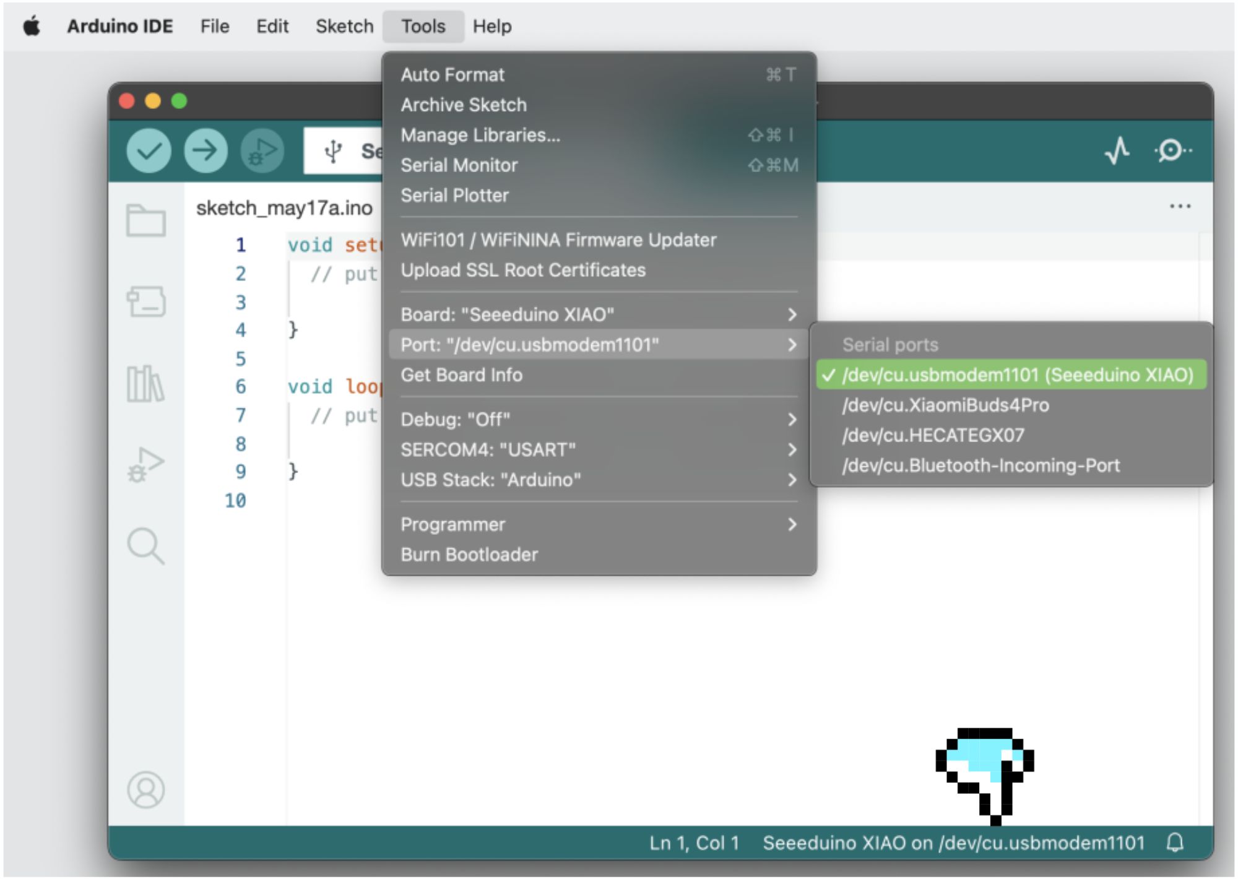The height and width of the screenshot is (879, 1238).
Task: Choose Burn Bootloader entry
Action: click(599, 555)
